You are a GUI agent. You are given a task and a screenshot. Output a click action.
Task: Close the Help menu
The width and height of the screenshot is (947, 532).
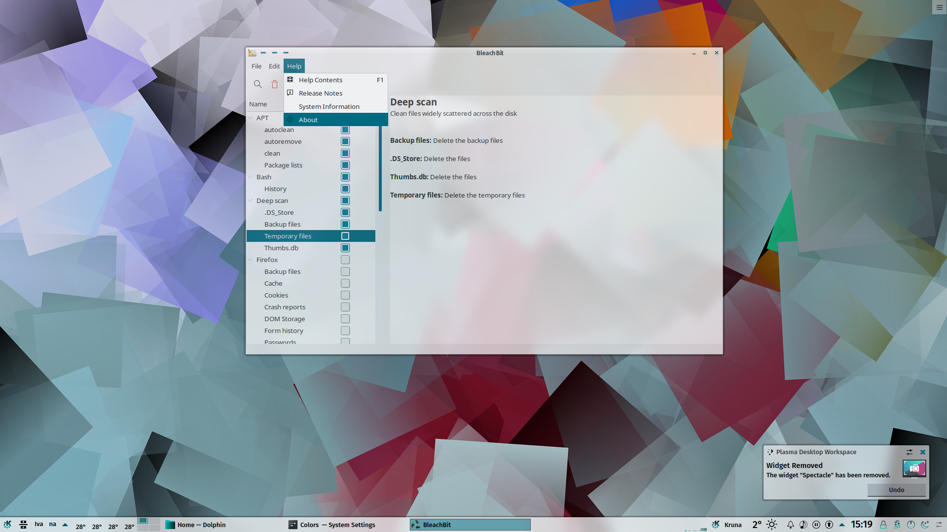[294, 66]
